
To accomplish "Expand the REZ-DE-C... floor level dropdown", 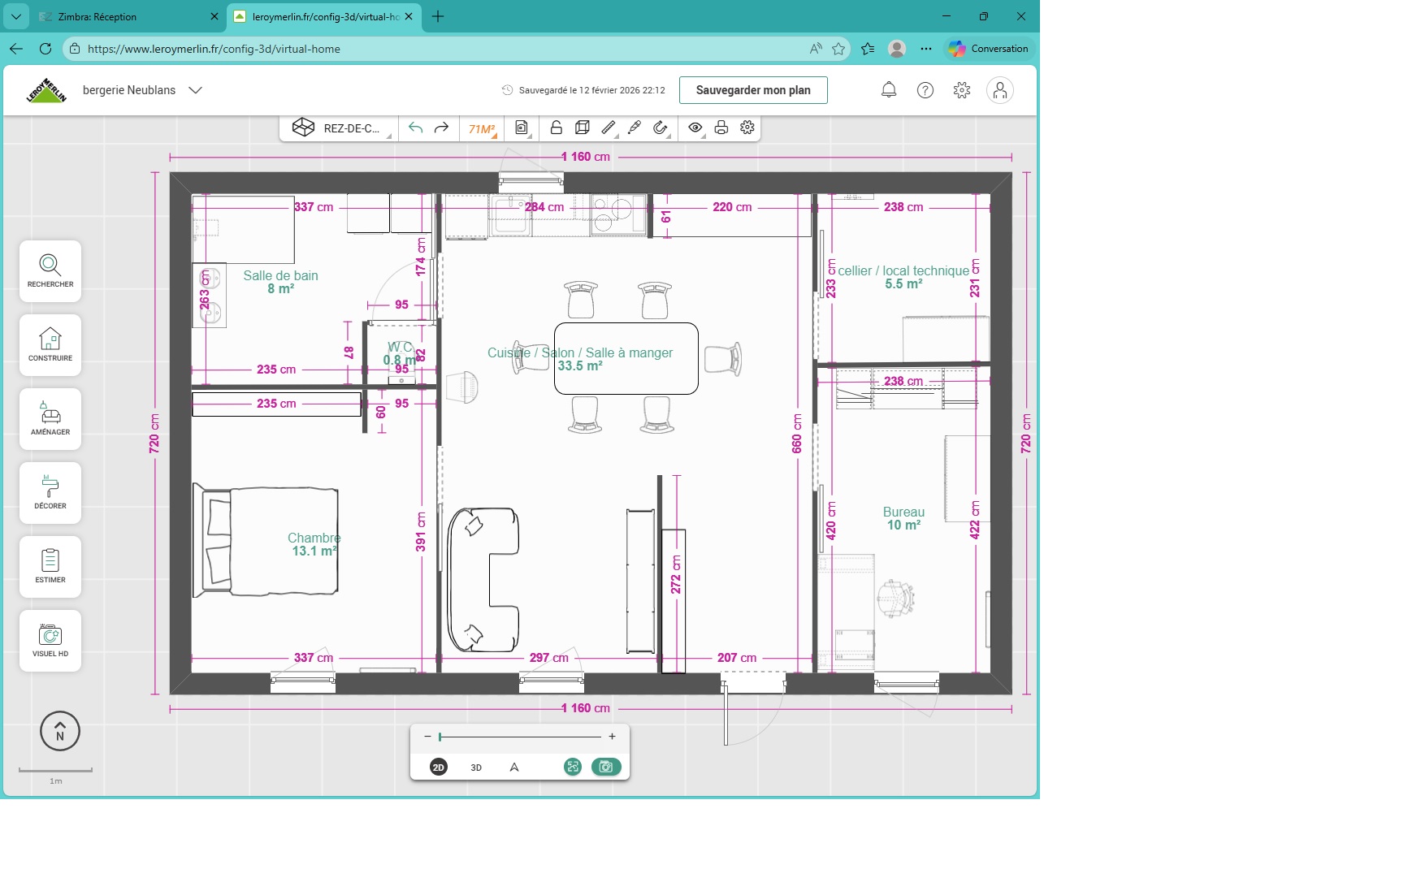I will 340,128.
